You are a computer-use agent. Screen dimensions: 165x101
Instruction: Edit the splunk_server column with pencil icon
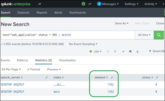pyautogui.click(x=47, y=78)
